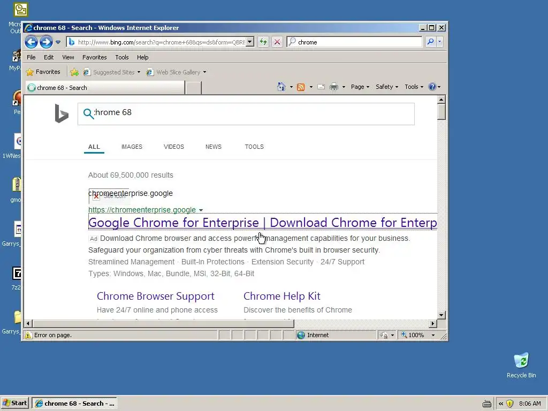
Task: Click the horizontal scrollbar right arrow
Action: 433,324
